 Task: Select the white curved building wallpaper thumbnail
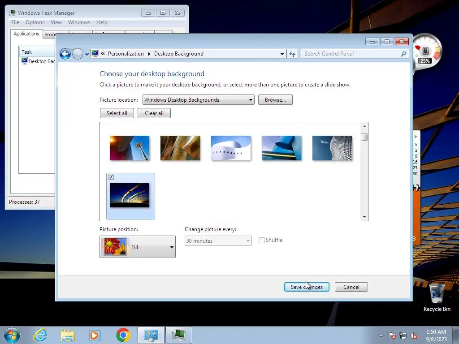(x=231, y=148)
